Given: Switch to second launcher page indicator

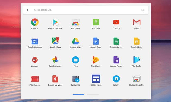Looking at the screenshot, I should [x=93, y=94].
